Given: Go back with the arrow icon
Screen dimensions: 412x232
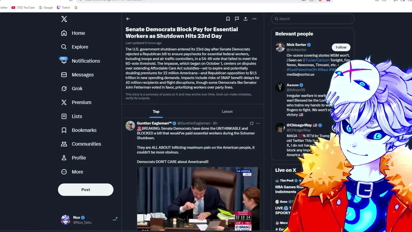Looking at the screenshot, I should tap(128, 19).
